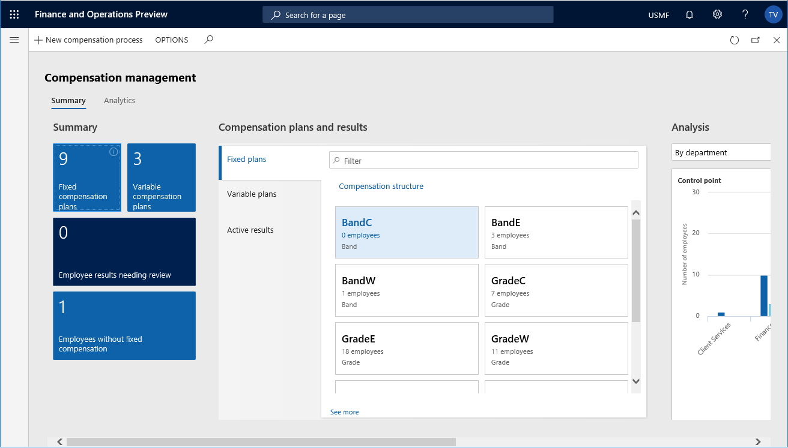Click New compensation process
This screenshot has width=788, height=448.
[89, 40]
